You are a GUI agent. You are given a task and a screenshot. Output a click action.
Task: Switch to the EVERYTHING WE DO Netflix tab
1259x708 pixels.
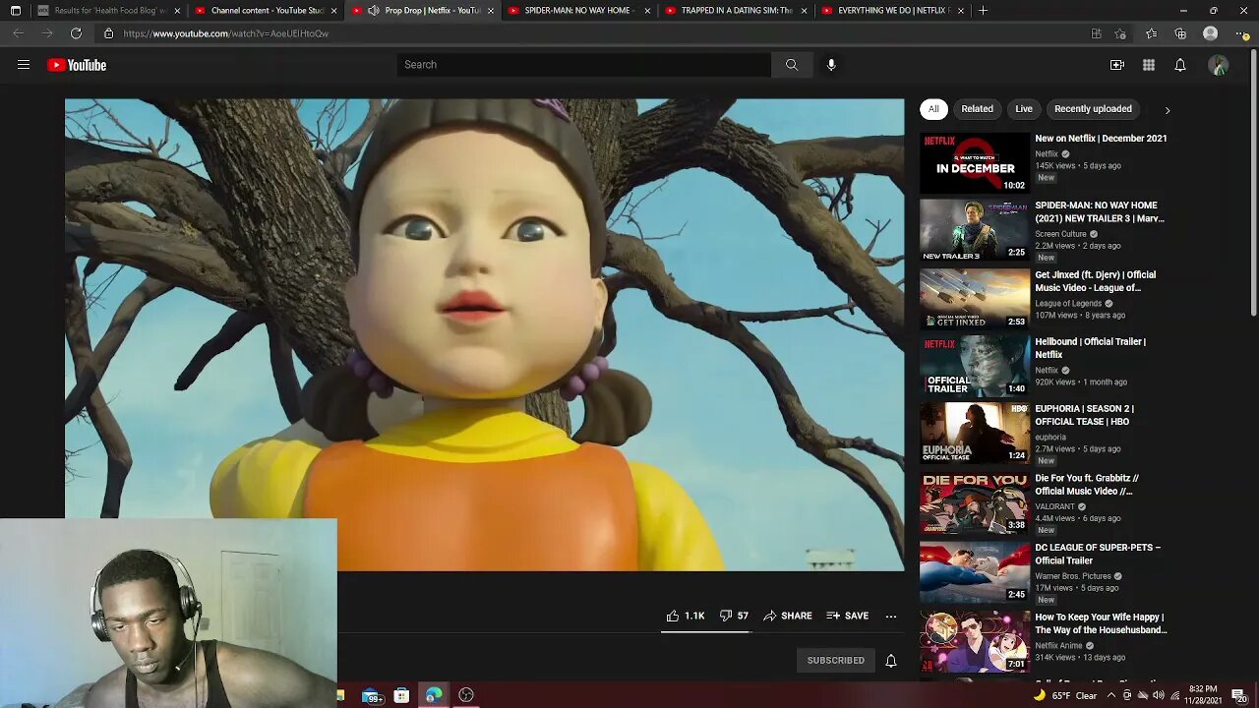pos(892,11)
